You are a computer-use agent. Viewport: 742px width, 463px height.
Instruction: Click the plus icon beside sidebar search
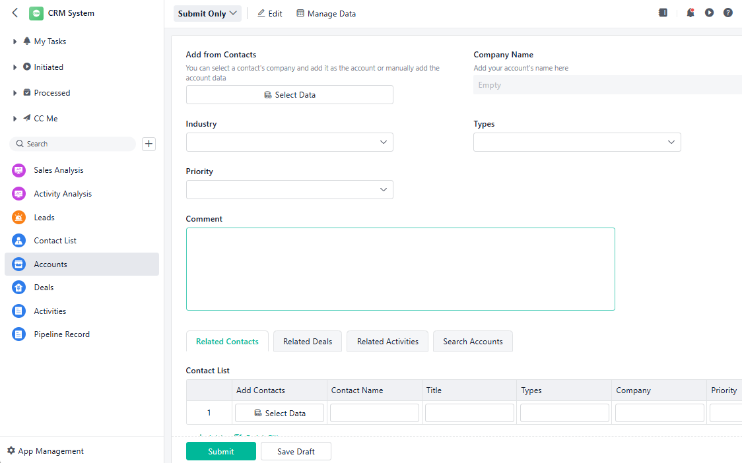coord(149,144)
